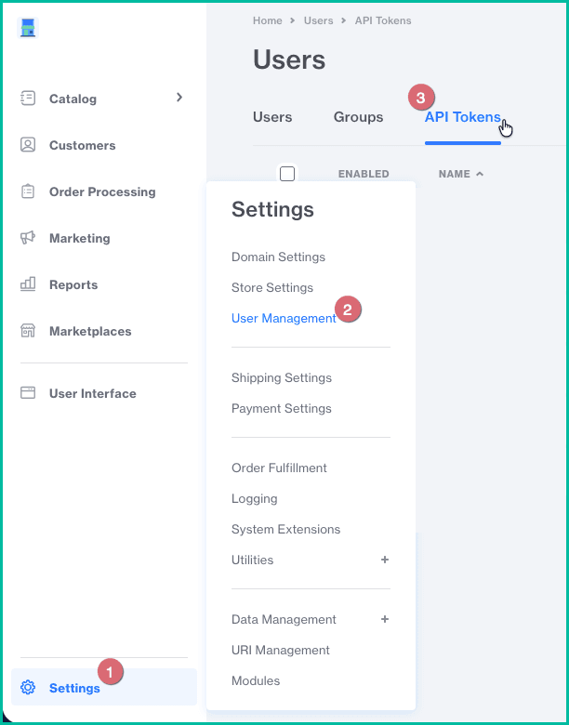Open Store Settings
Viewport: 569px width, 725px height.
tap(272, 287)
